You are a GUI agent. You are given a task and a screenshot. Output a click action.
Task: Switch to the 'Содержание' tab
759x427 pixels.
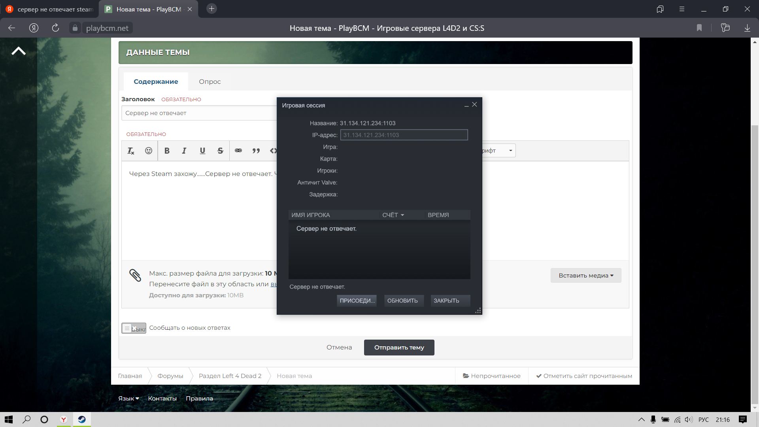pos(156,81)
